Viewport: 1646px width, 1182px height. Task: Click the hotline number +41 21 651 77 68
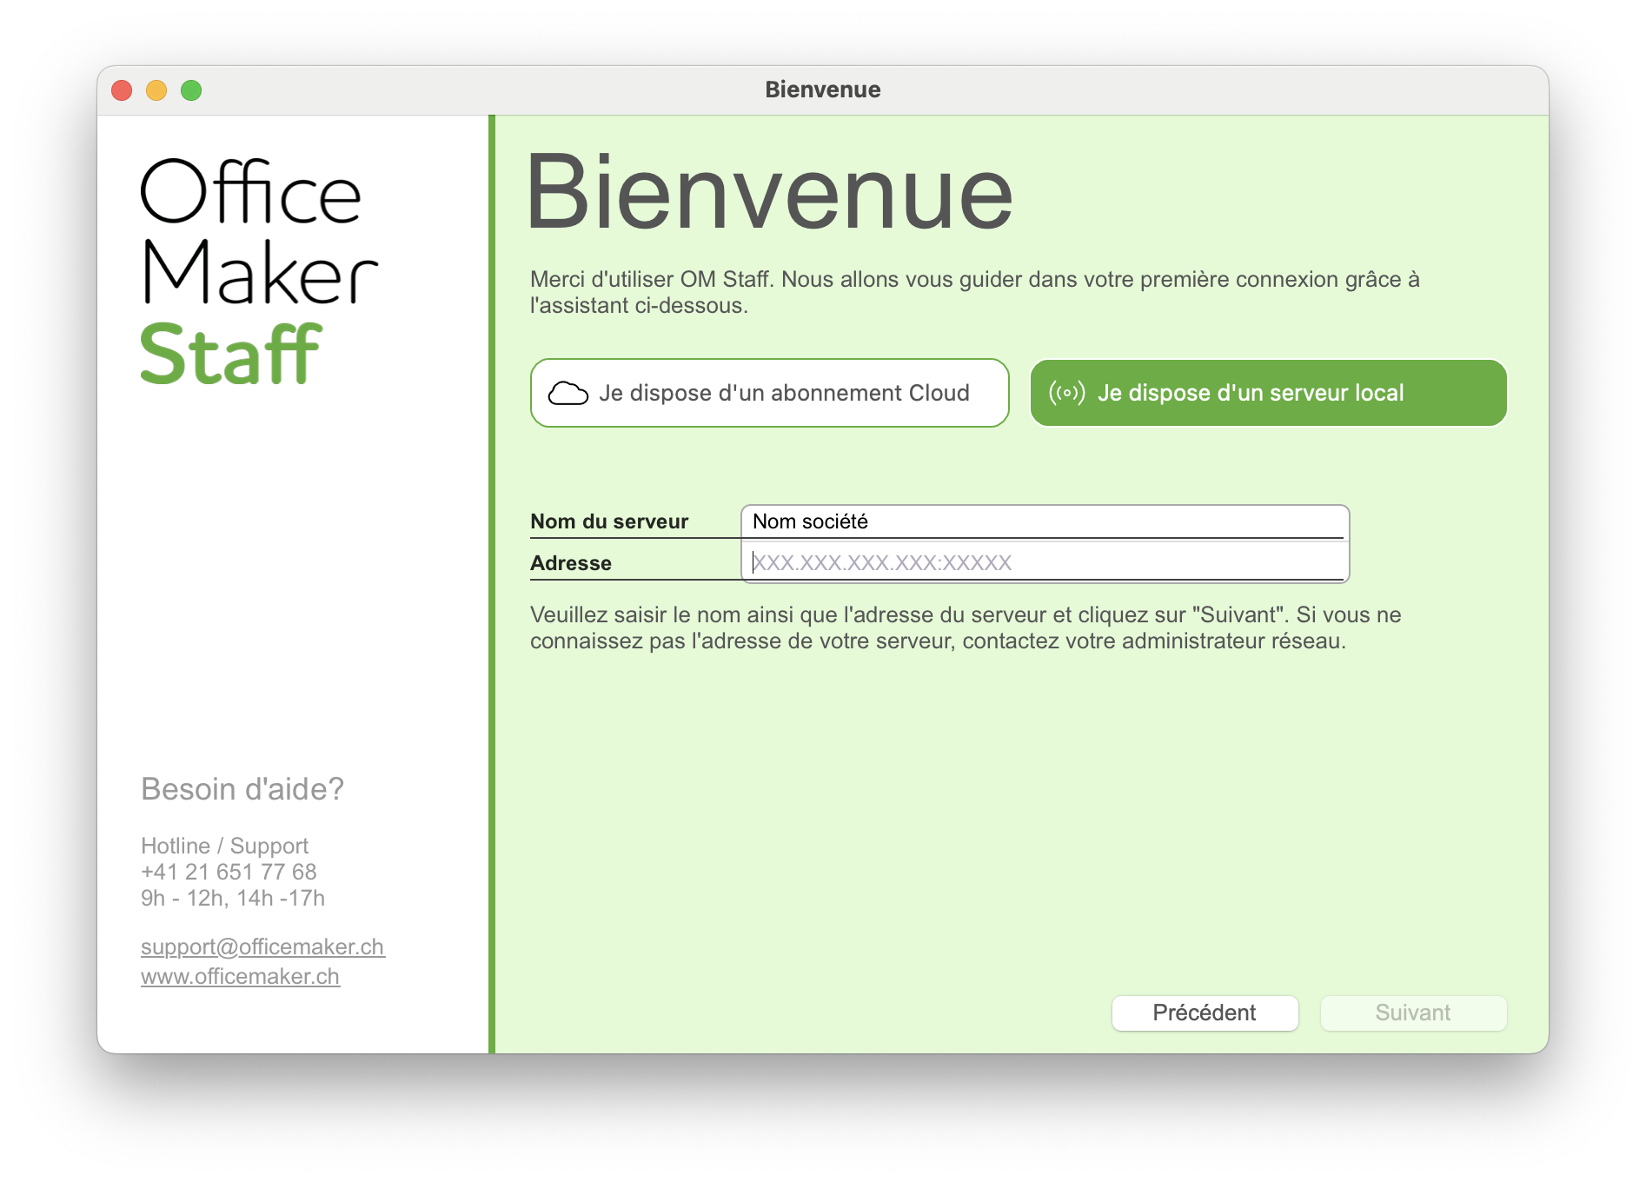coord(229,872)
